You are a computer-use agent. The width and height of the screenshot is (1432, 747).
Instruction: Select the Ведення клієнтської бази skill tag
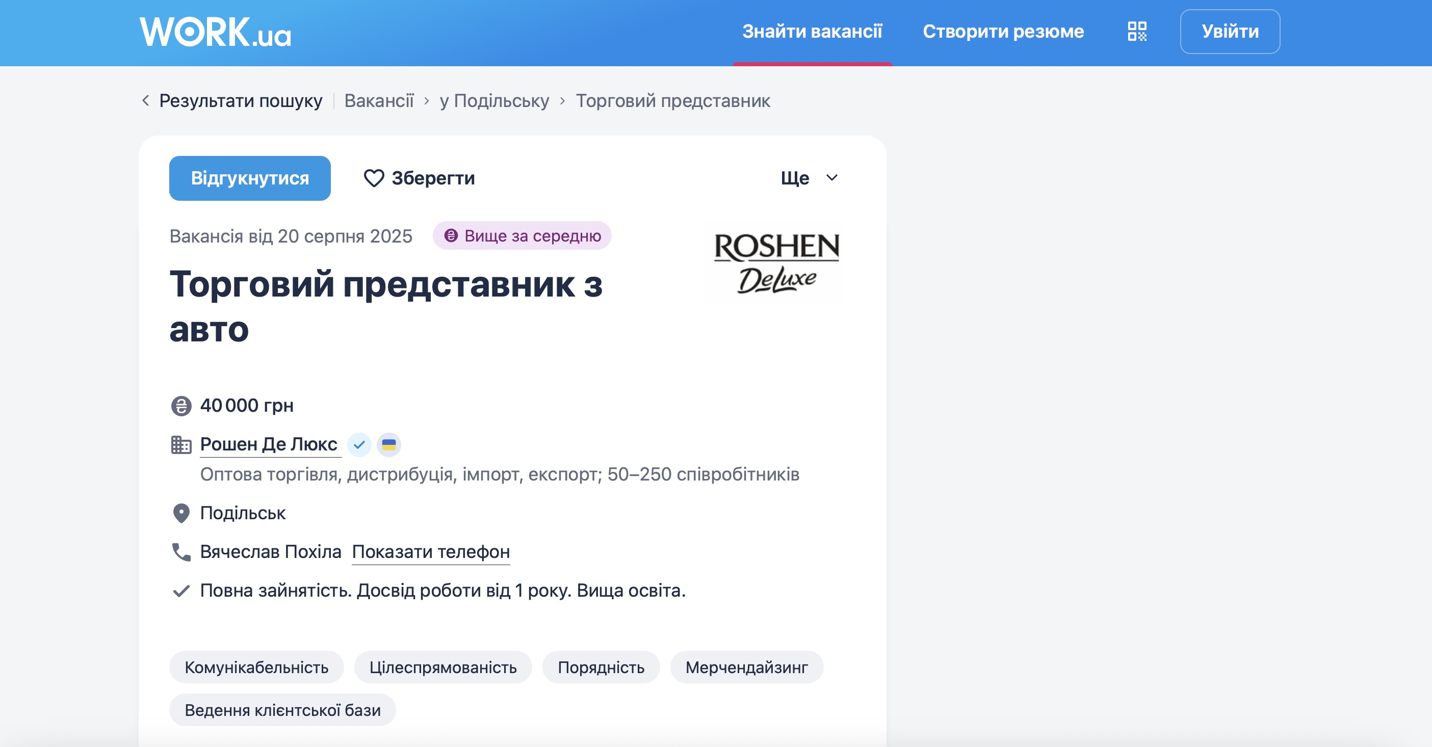tap(282, 710)
